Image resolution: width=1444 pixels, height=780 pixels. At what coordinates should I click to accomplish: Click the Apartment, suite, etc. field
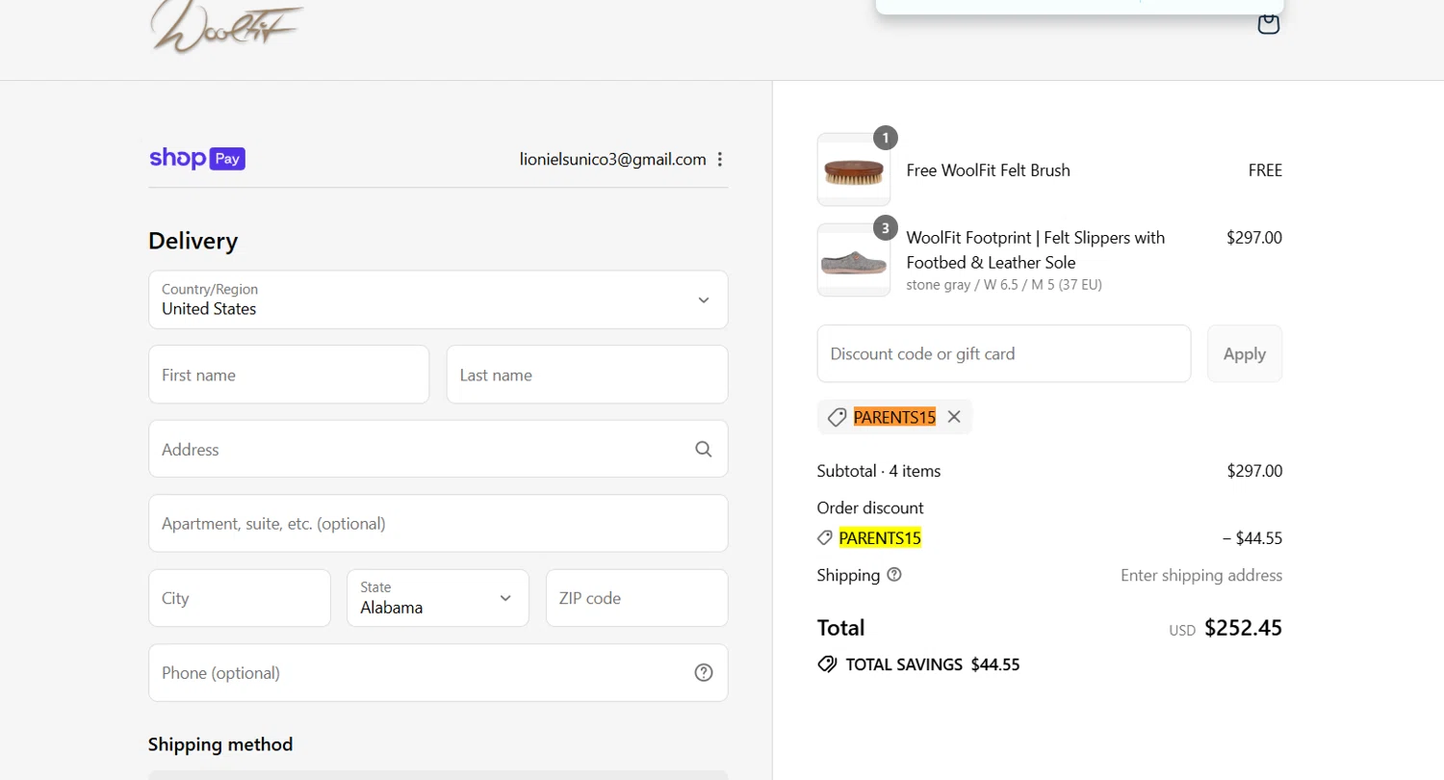pos(438,524)
